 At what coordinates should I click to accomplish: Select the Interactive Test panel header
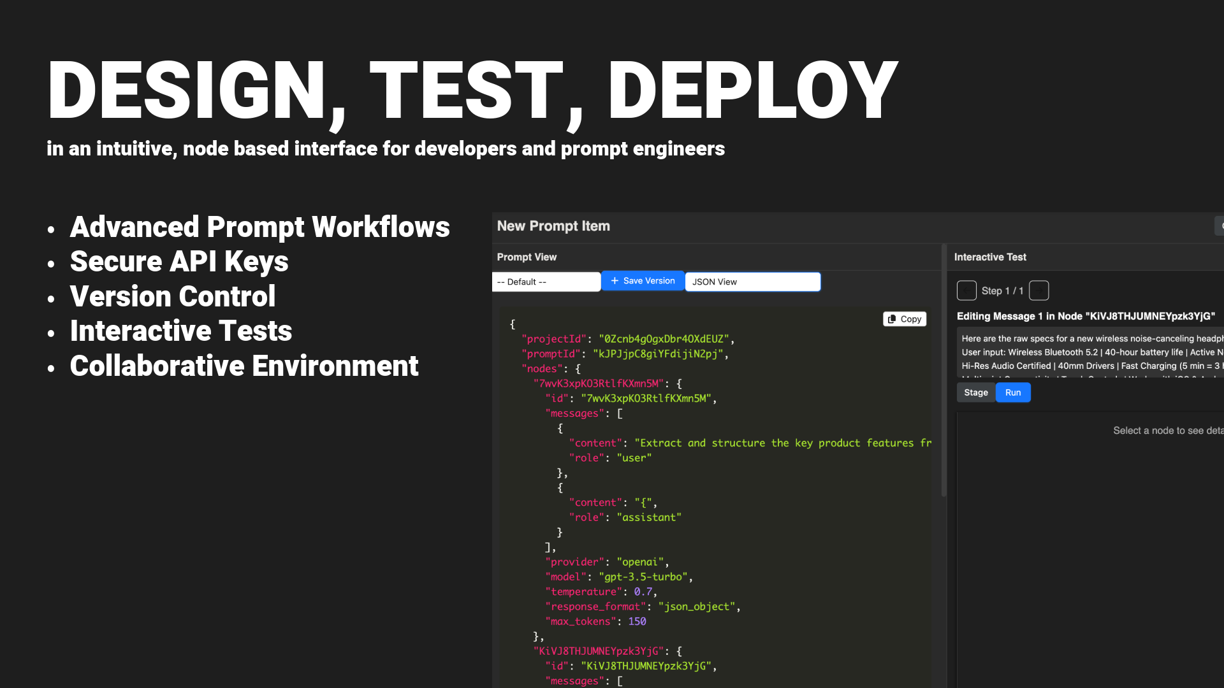[x=990, y=257]
